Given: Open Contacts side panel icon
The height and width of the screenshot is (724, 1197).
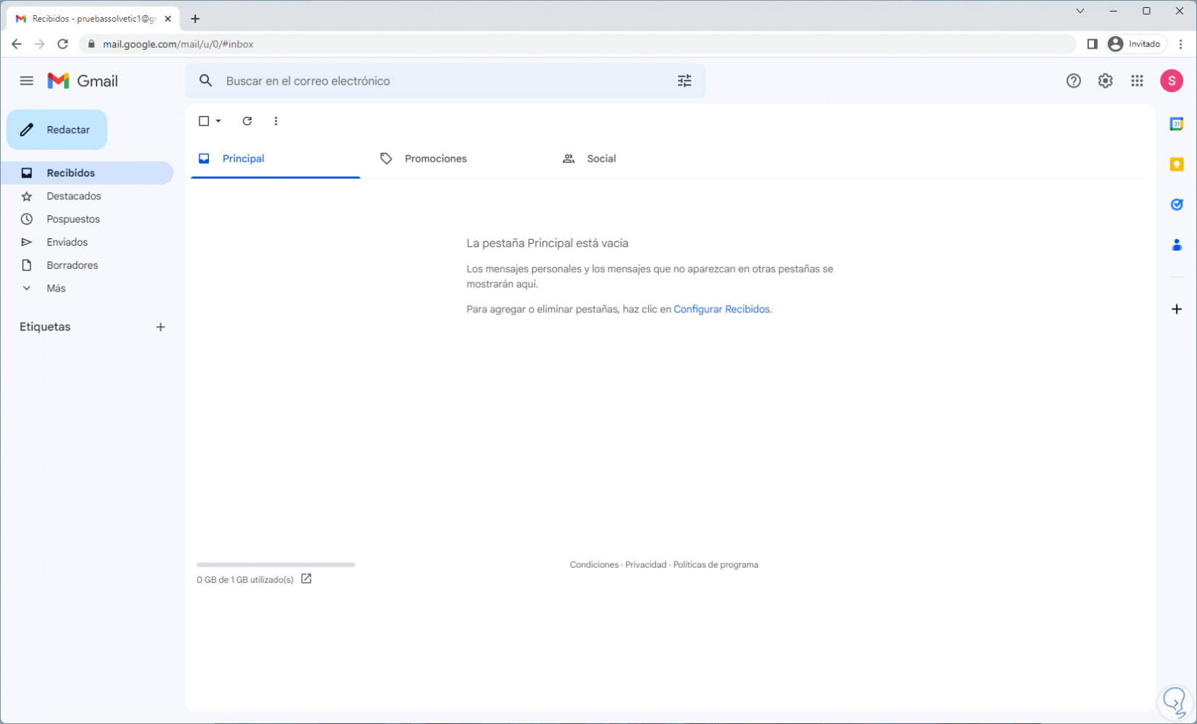Looking at the screenshot, I should 1176,245.
